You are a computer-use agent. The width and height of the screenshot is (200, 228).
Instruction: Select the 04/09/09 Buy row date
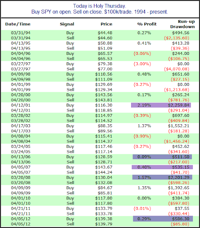pyautogui.click(x=21, y=188)
